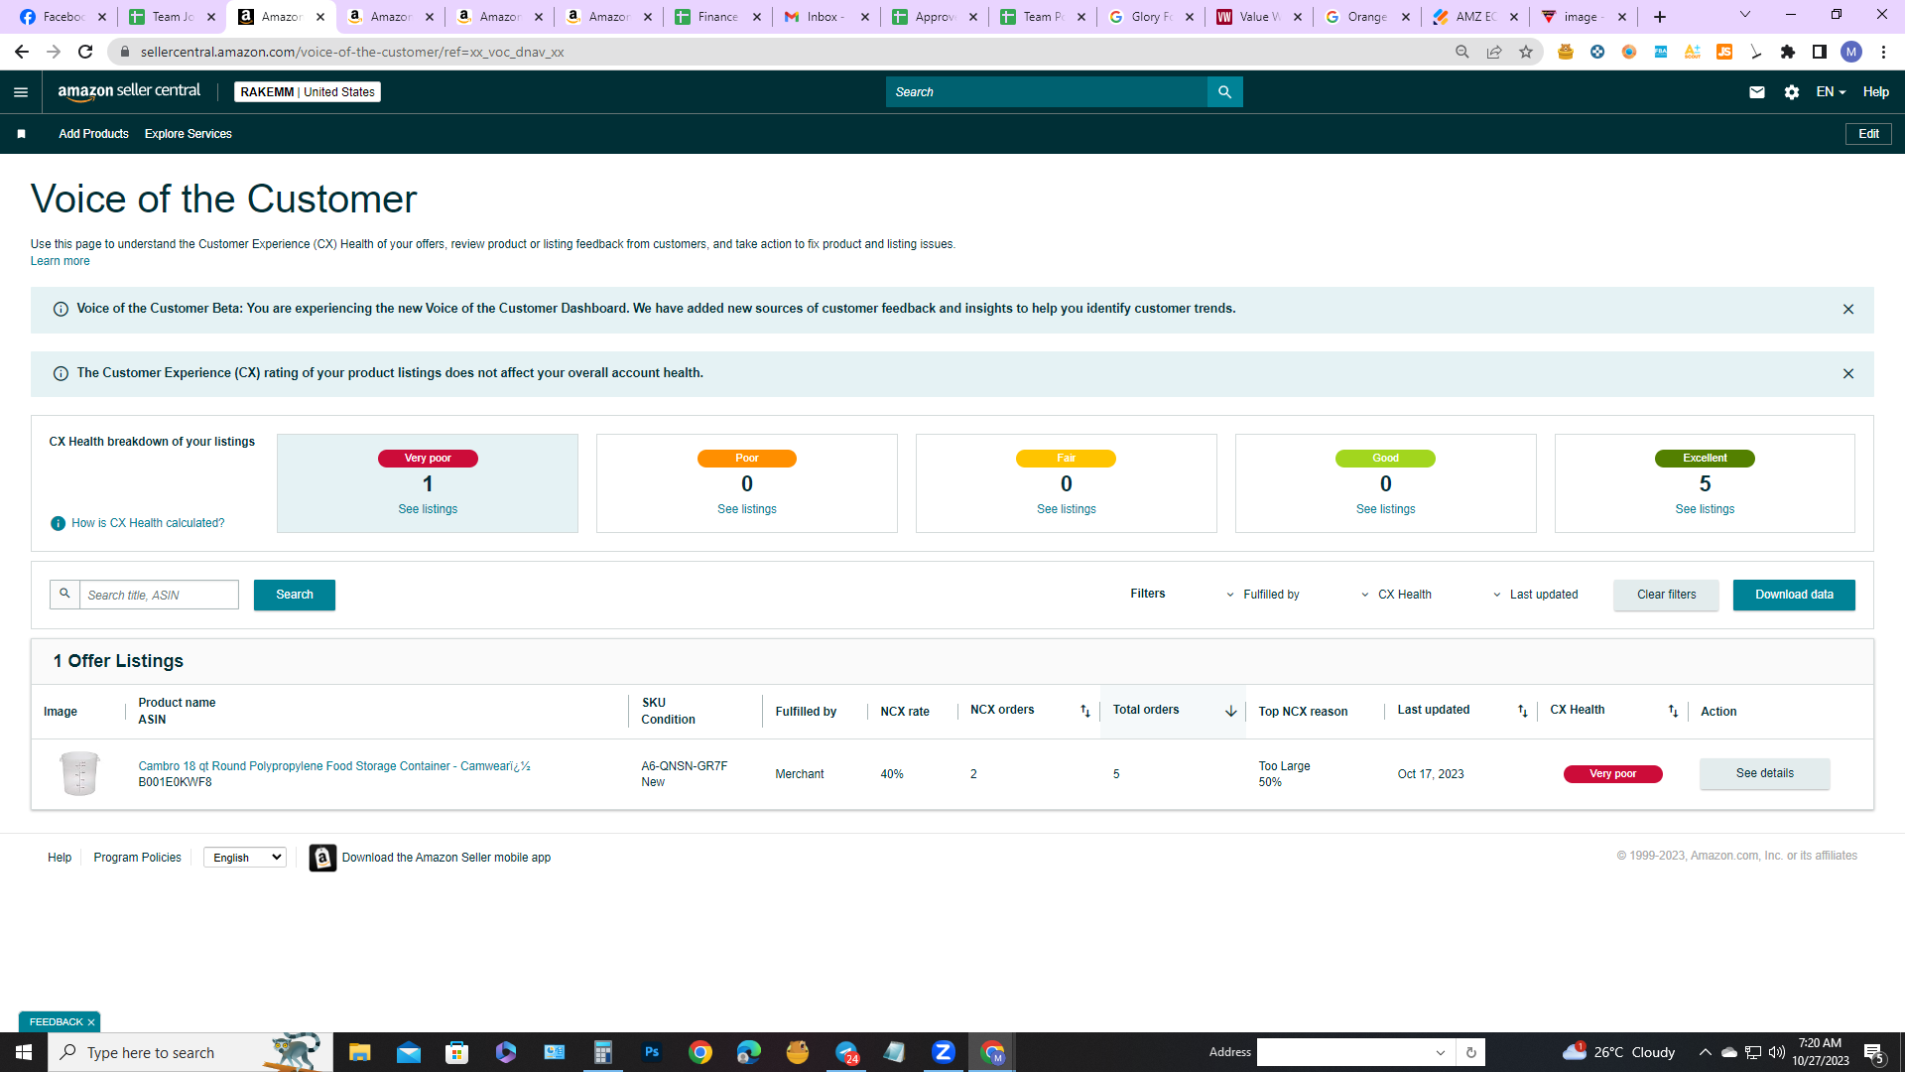Viewport: 1905px width, 1072px height.
Task: Open the EN language dropdown in header
Action: [x=1831, y=92]
